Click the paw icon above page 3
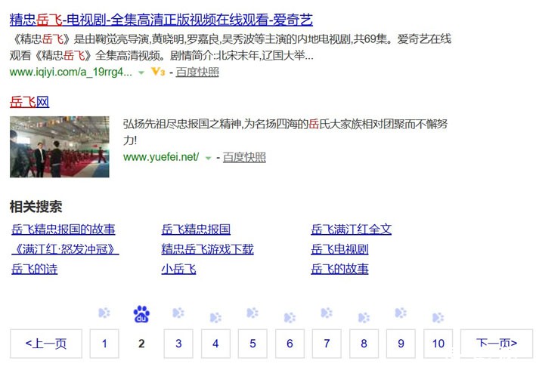The image size is (536, 370). (178, 313)
